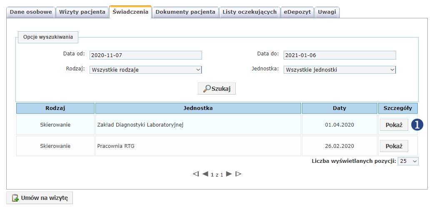434x207 pixels.
Task: Open the Uwagi tab
Action: pyautogui.click(x=327, y=12)
